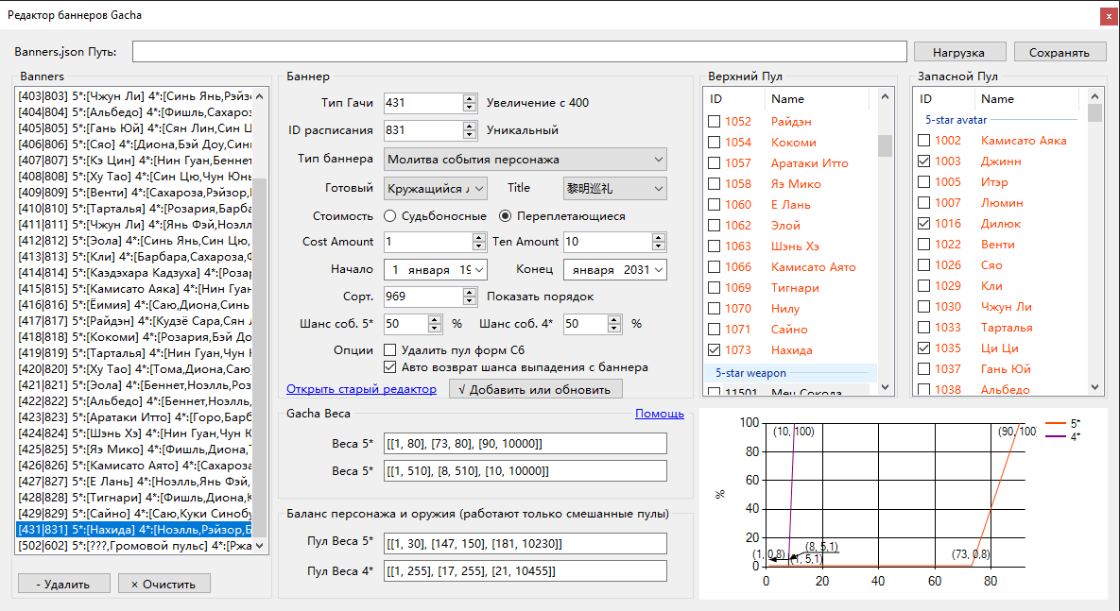Enable the Удалить пул форм C6 option
Image resolution: width=1120 pixels, height=611 pixels.
389,350
